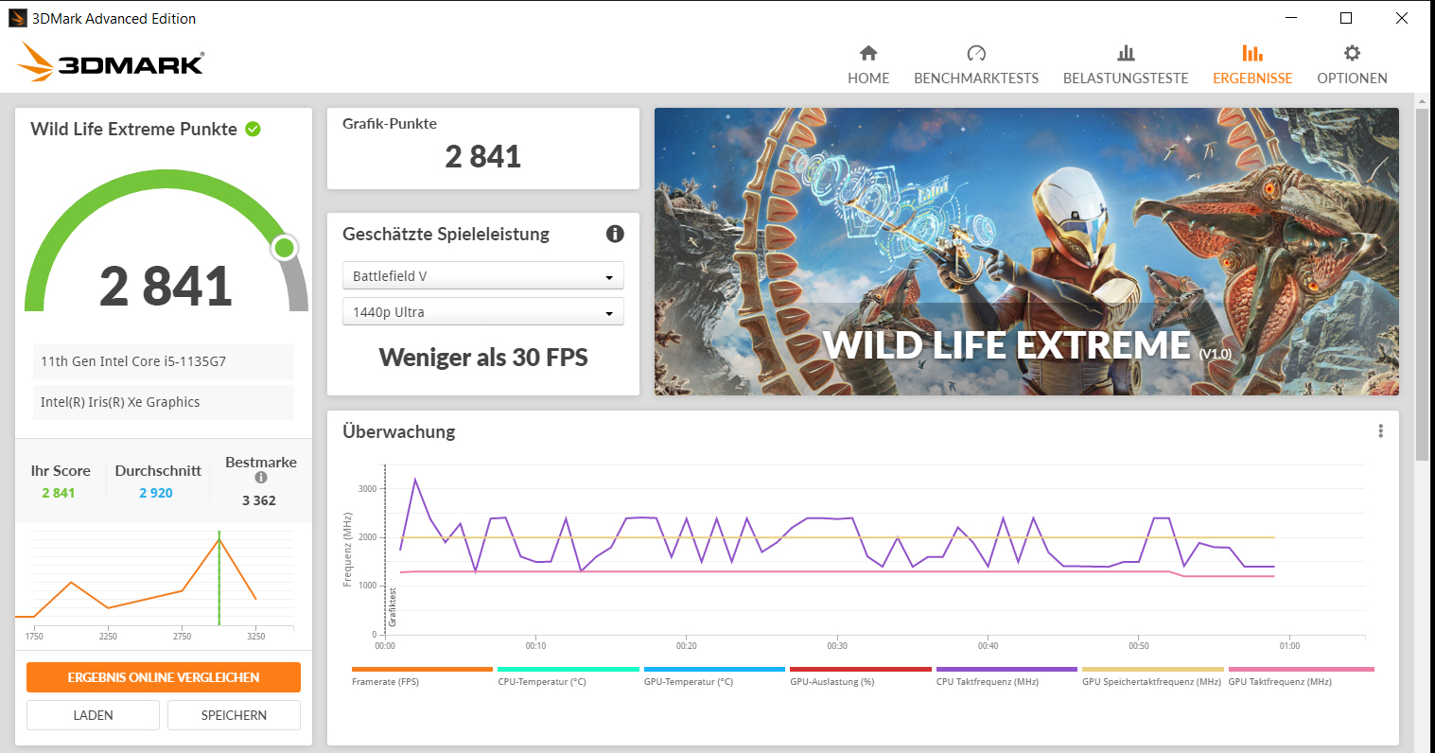The height and width of the screenshot is (753, 1435).
Task: Click the 3DMark title bar app icon
Action: tap(17, 18)
